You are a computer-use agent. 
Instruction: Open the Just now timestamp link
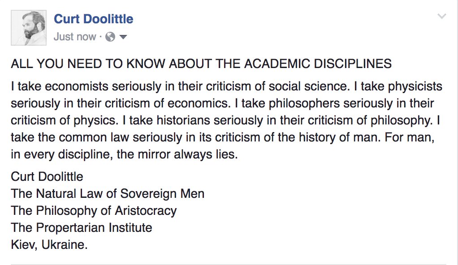point(74,37)
